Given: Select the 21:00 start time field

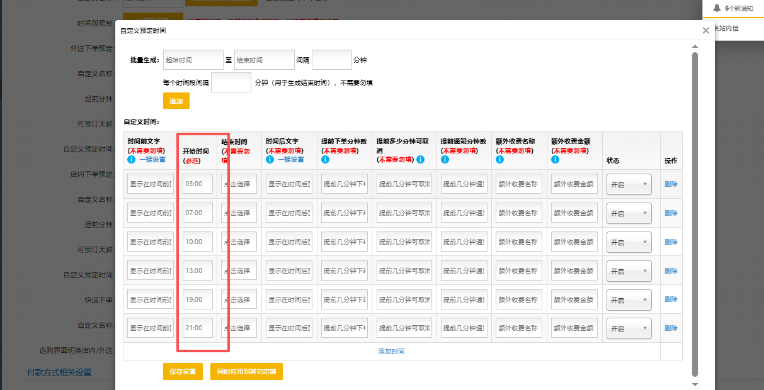Looking at the screenshot, I should (198, 328).
